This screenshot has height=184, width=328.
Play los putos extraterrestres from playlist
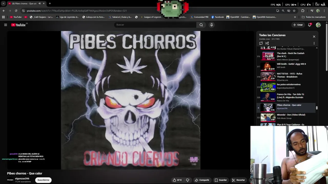[x=289, y=85]
